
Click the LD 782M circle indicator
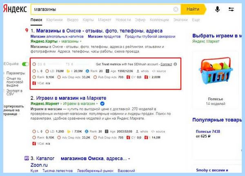(47, 71)
